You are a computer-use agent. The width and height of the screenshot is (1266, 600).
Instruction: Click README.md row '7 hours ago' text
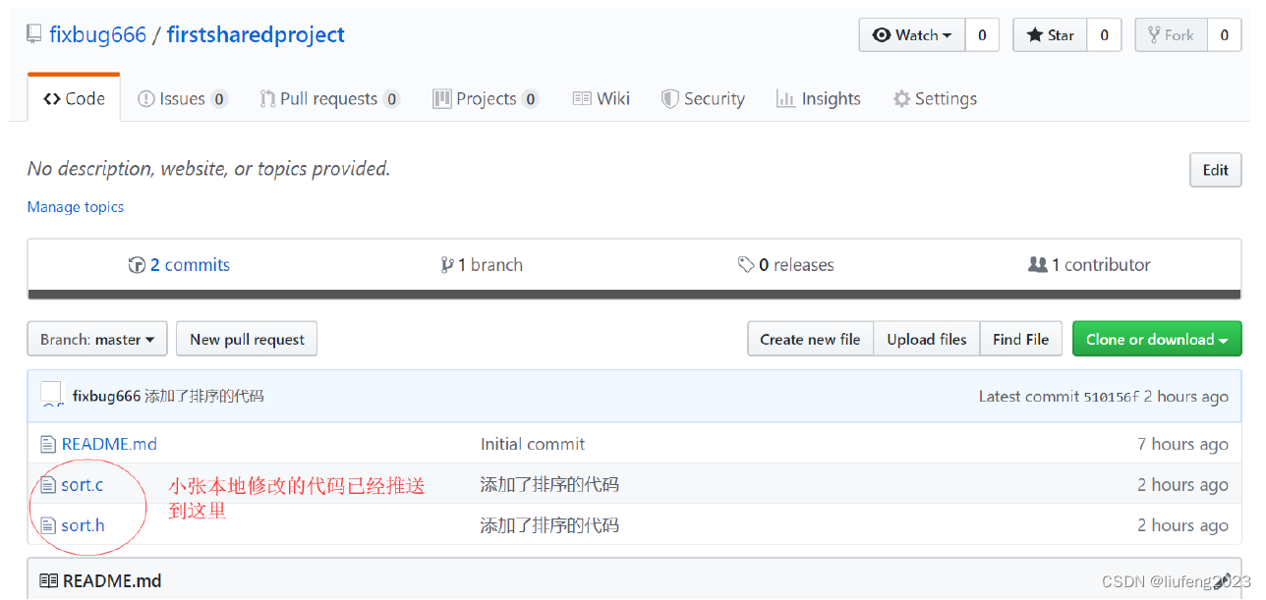(x=1182, y=444)
